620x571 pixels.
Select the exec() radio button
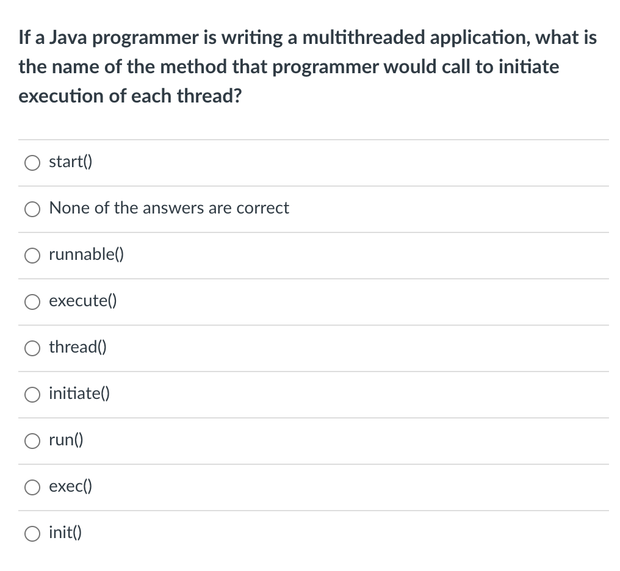(32, 487)
